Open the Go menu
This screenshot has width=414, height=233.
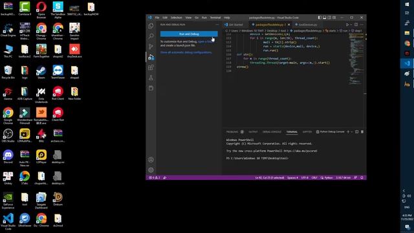197,17
